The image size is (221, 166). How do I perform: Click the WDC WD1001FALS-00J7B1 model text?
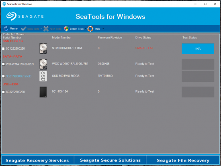pyautogui.click(x=70, y=64)
